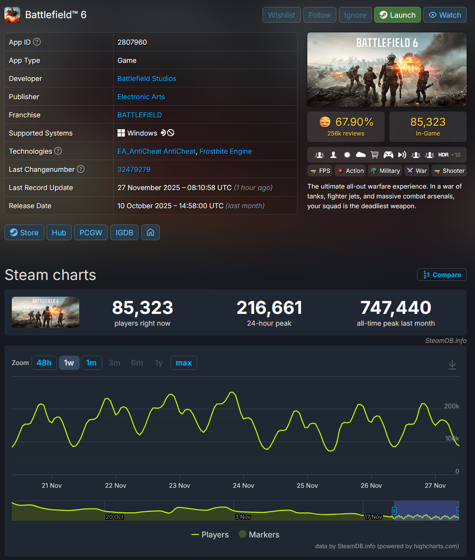Screen dimensions: 475x560
Task: Click the Remote Play streaming icon
Action: pos(402,155)
